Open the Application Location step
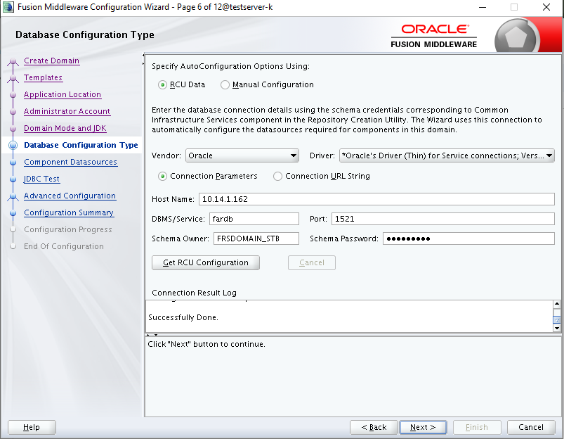 click(63, 94)
